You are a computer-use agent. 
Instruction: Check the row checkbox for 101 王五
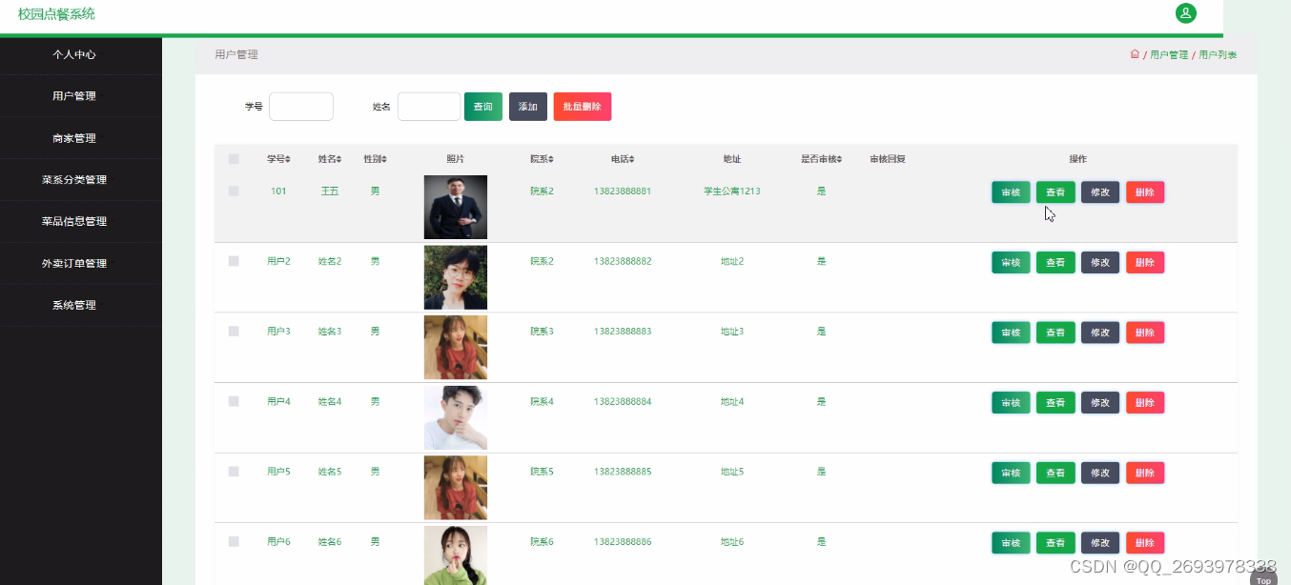coord(234,192)
